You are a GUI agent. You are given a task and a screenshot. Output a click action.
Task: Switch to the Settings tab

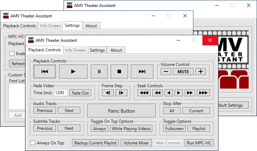point(97,50)
